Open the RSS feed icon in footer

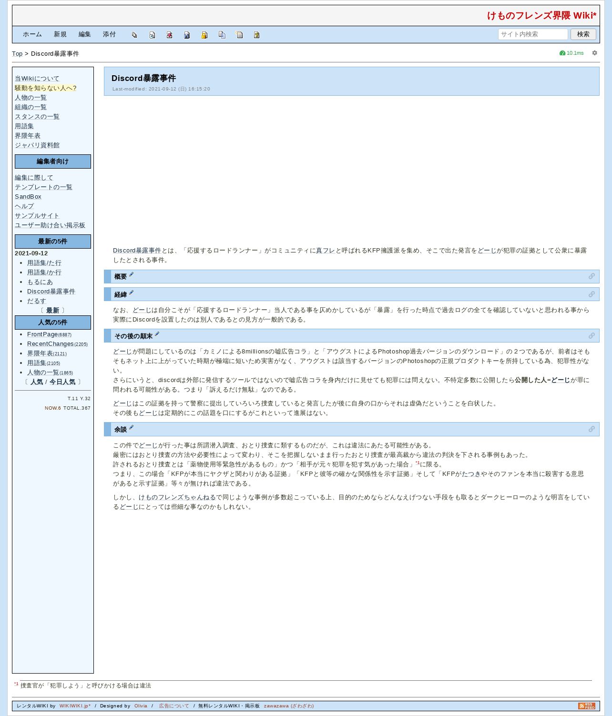tap(587, 706)
